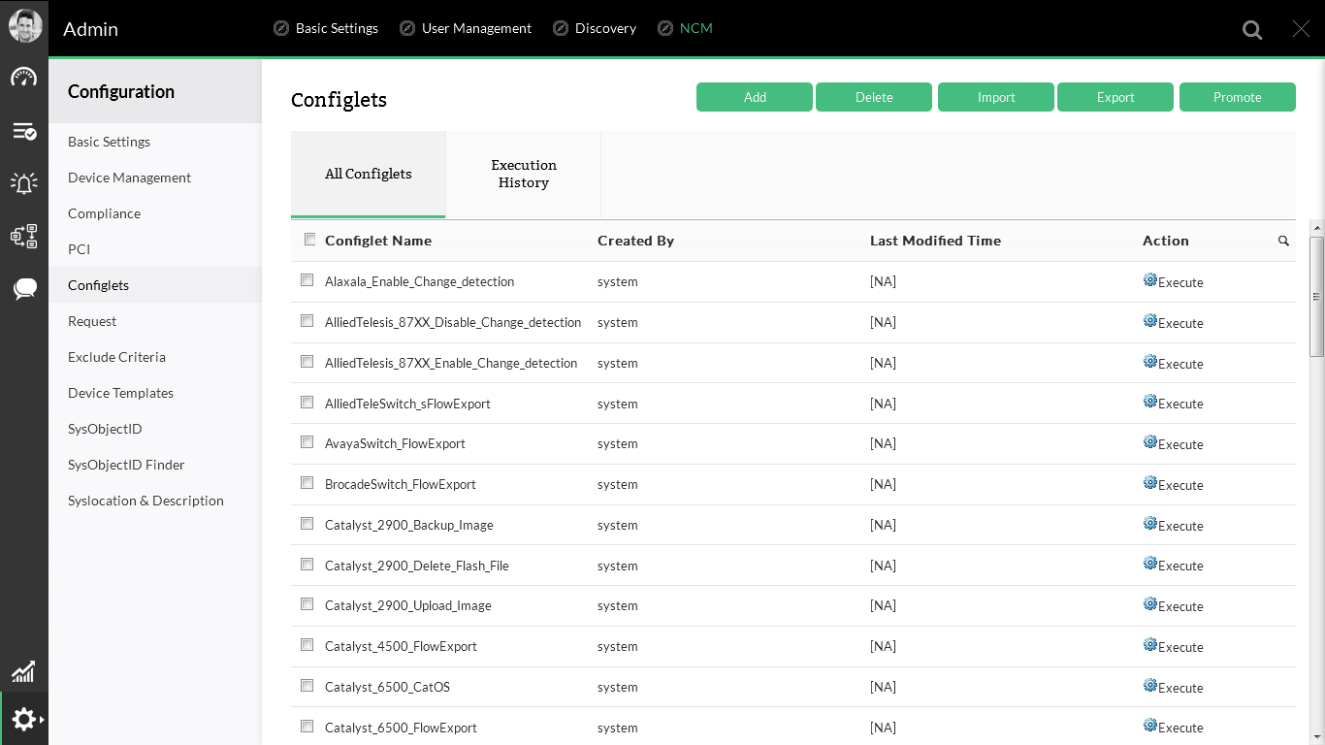This screenshot has height=745, width=1325.
Task: Click the user avatar in top left corner
Action: pyautogui.click(x=24, y=24)
